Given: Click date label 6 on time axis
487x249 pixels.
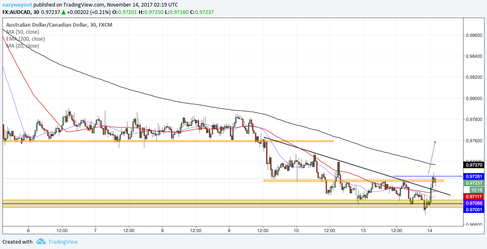Looking at the screenshot, I should [28, 231].
